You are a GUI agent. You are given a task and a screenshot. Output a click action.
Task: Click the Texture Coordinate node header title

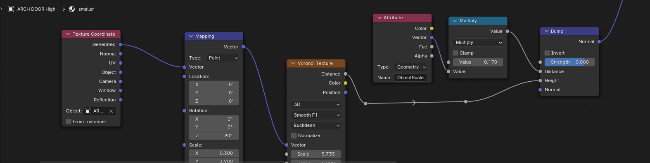pos(94,34)
